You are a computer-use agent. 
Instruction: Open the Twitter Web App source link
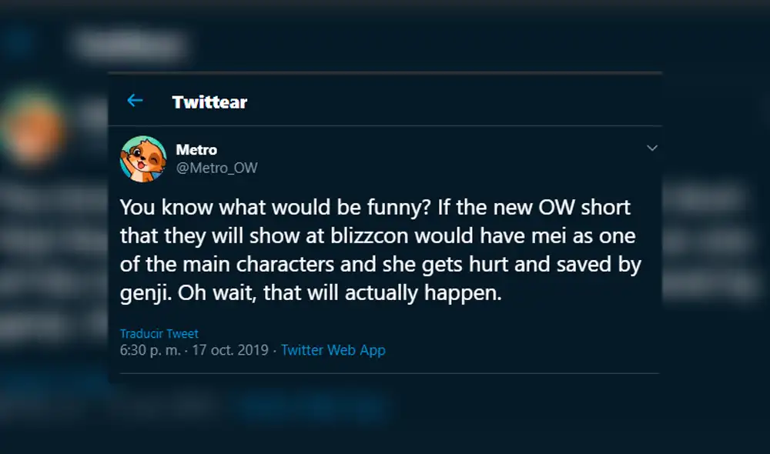pyautogui.click(x=334, y=350)
